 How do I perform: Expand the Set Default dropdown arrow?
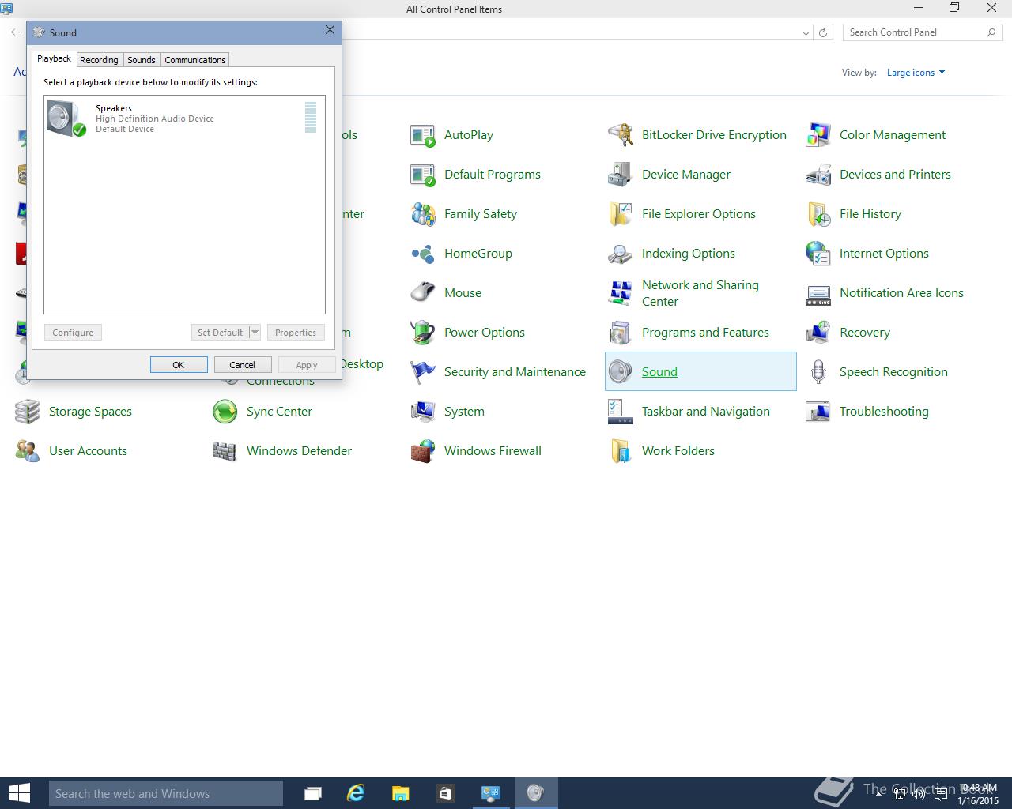(x=255, y=333)
